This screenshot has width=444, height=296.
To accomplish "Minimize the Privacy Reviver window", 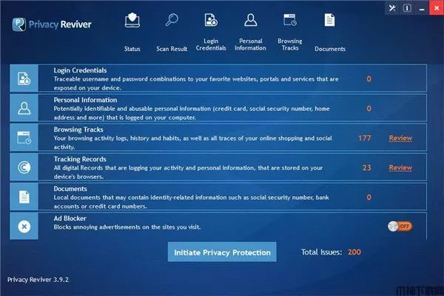I will 422,8.
